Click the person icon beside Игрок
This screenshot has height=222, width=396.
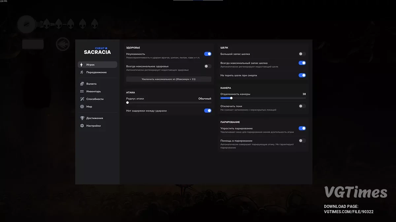82,64
